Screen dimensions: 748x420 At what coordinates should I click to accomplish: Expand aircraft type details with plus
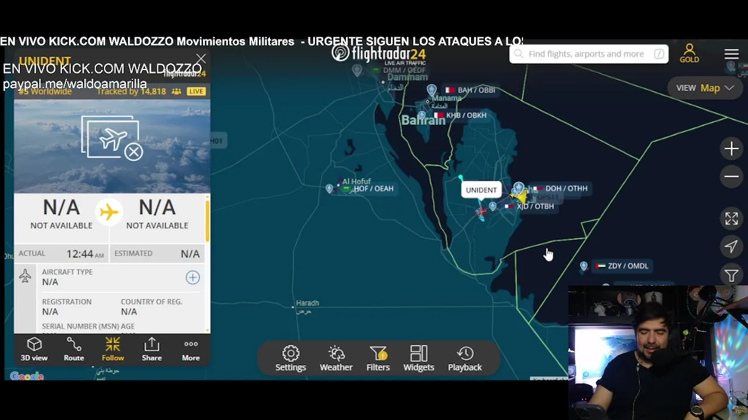tap(192, 277)
